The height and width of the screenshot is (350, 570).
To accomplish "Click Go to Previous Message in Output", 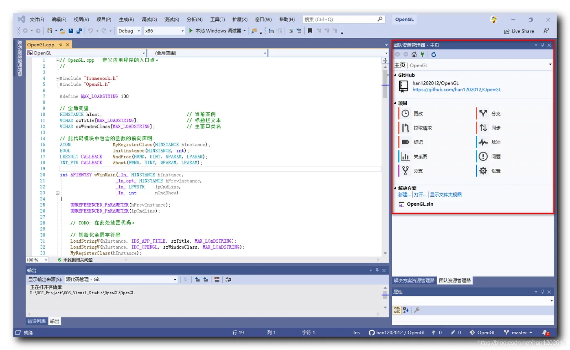I will tap(197, 279).
